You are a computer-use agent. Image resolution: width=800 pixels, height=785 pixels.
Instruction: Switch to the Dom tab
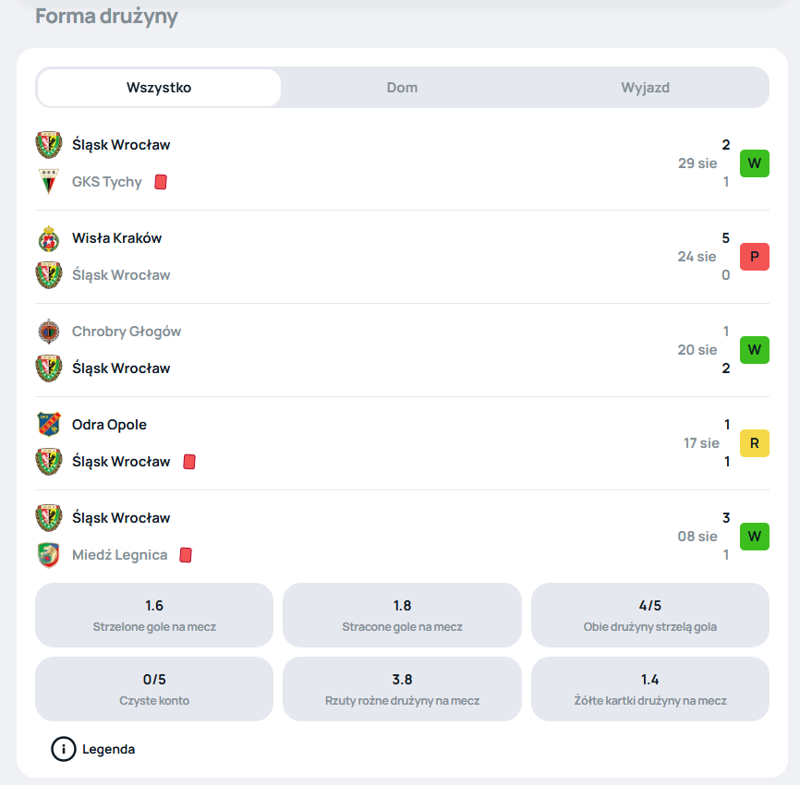pos(402,88)
